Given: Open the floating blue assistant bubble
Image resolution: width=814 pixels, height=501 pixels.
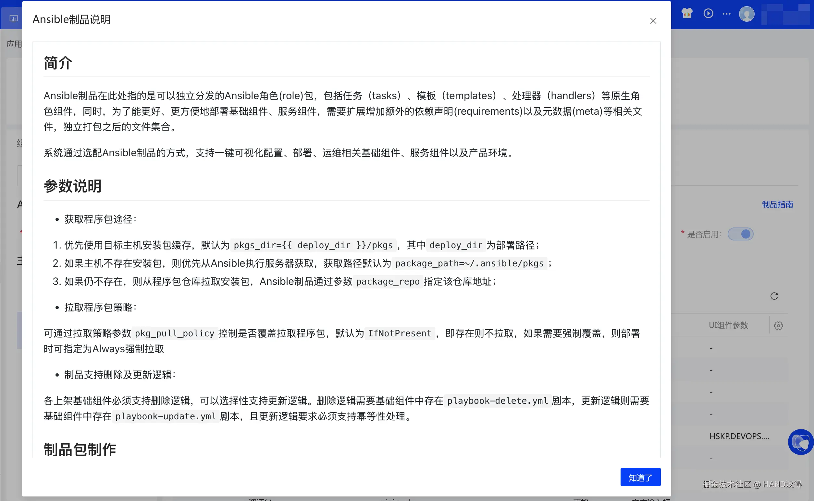Looking at the screenshot, I should (x=800, y=442).
